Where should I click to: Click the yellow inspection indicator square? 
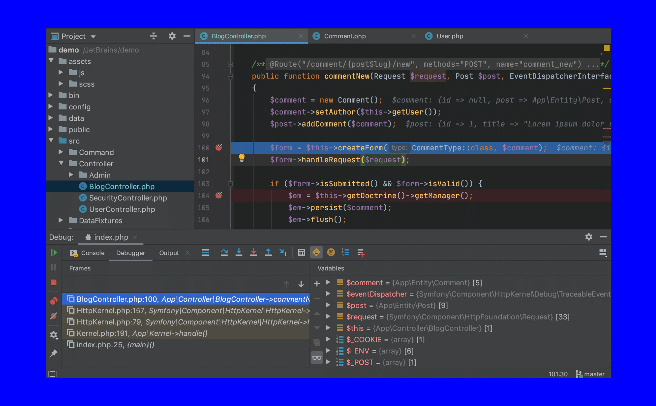click(x=607, y=48)
